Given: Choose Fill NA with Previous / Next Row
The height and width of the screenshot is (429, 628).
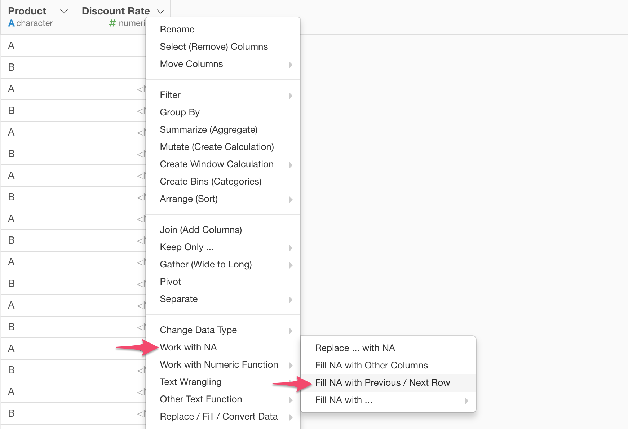Looking at the screenshot, I should point(382,382).
